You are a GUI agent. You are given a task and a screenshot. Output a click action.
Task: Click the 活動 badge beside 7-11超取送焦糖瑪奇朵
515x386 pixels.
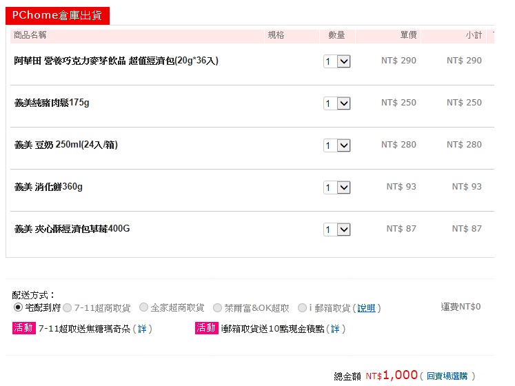[x=23, y=329]
